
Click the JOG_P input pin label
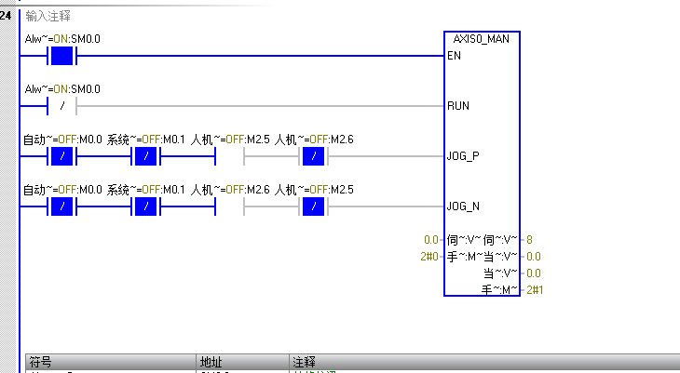[x=463, y=156]
